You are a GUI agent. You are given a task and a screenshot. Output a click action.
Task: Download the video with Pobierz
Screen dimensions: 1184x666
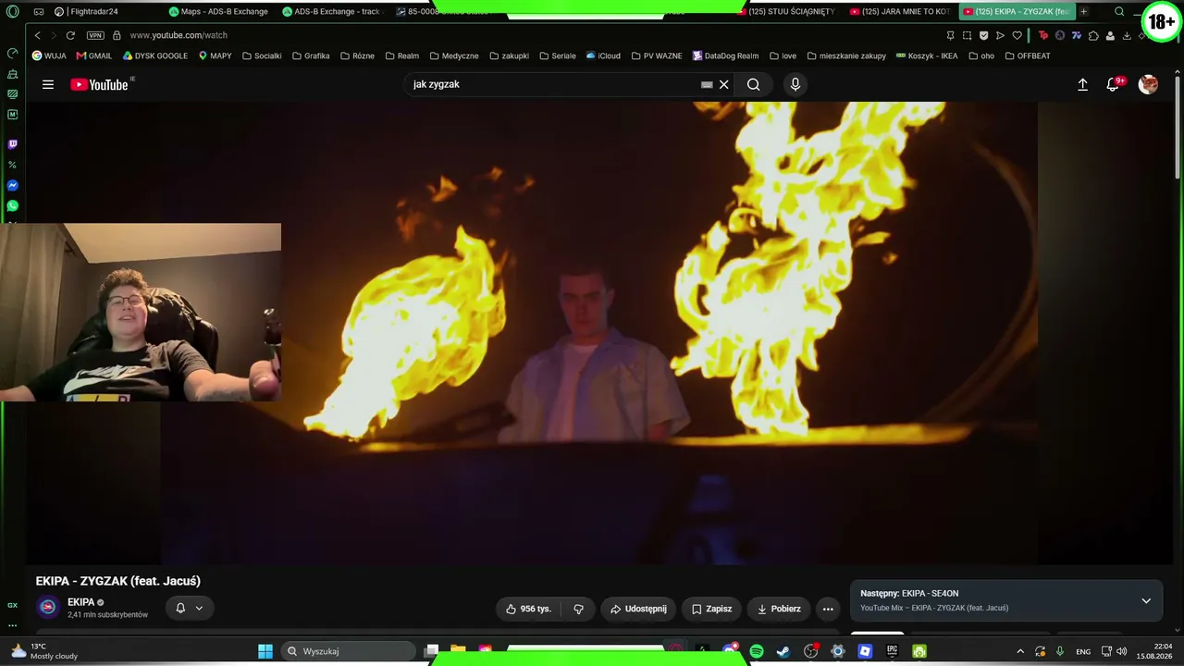point(779,609)
